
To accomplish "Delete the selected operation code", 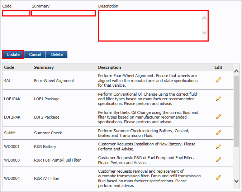I will coord(57,54).
